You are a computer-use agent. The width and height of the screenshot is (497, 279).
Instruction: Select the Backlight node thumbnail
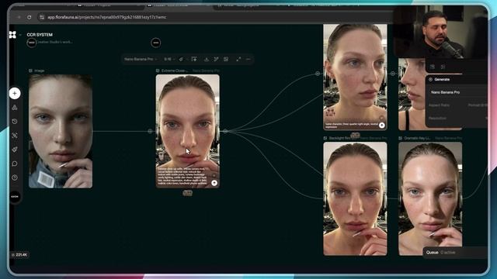click(x=355, y=198)
